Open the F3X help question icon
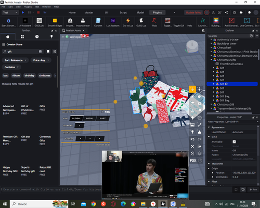 pos(200,161)
